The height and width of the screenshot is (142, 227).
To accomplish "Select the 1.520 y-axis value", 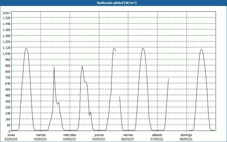I will 7,18.
